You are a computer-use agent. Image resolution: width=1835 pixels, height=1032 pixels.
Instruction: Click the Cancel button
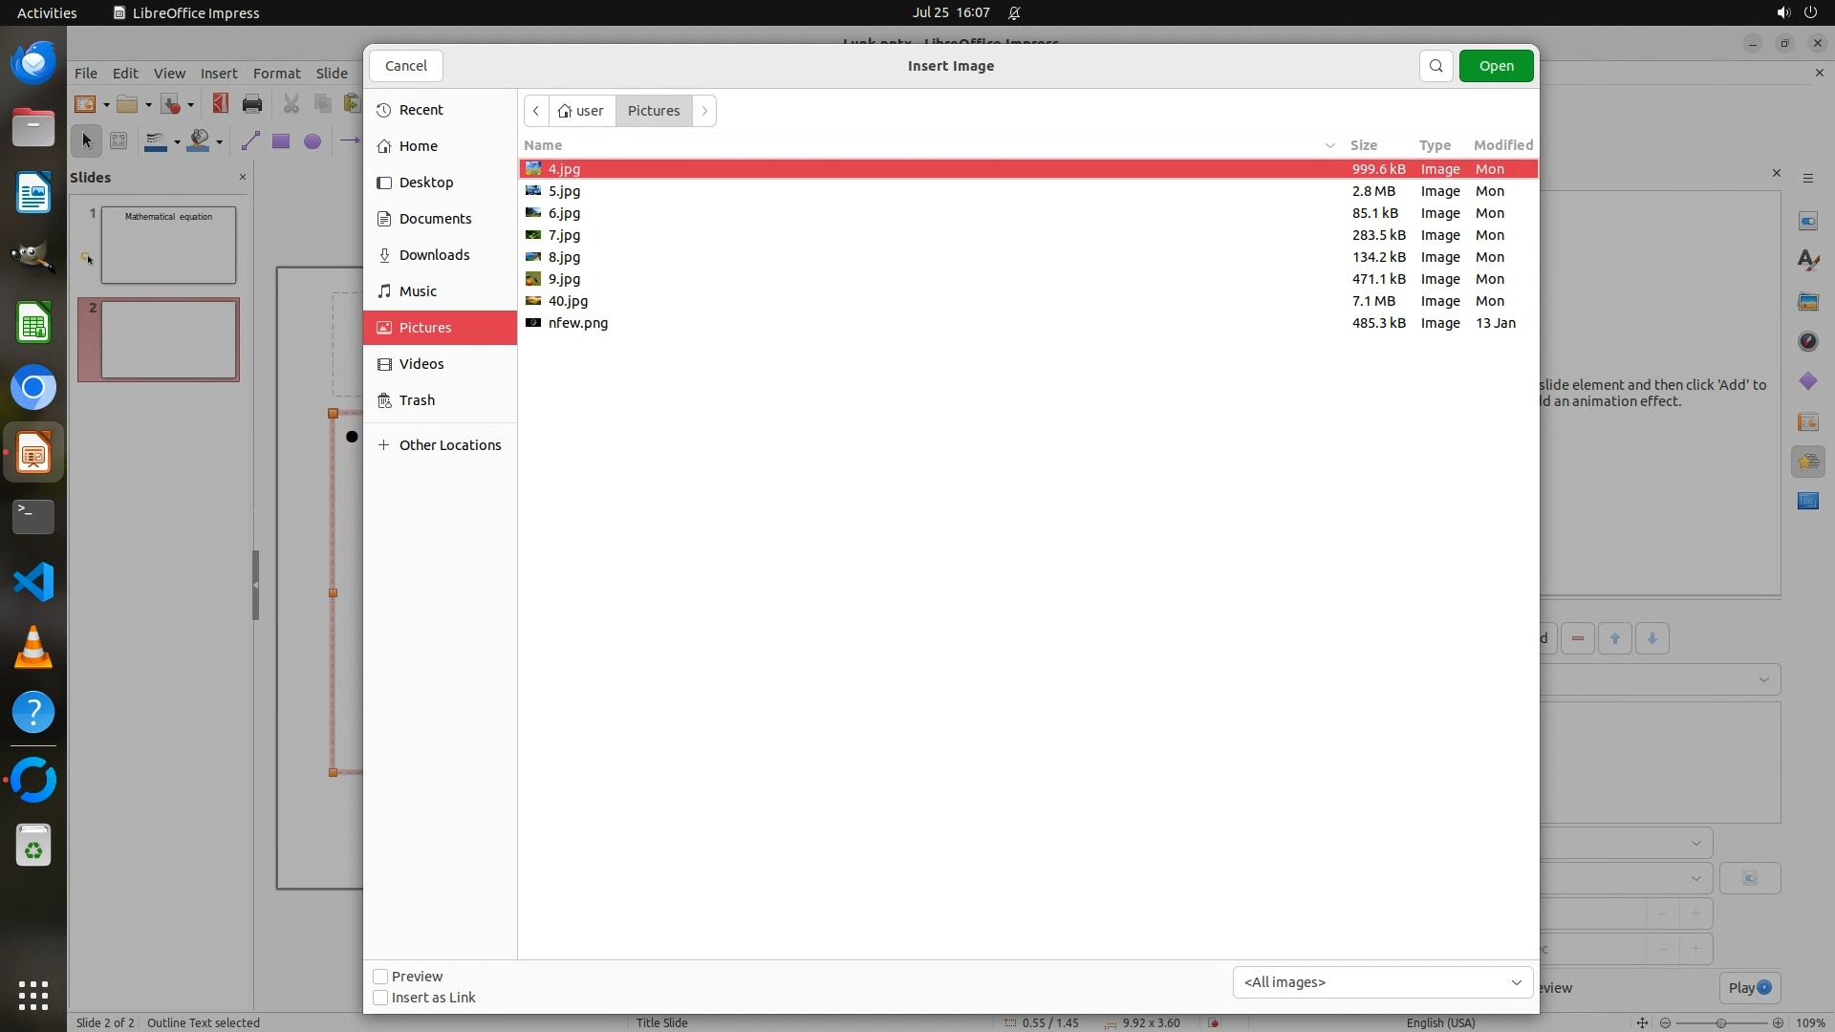406,66
